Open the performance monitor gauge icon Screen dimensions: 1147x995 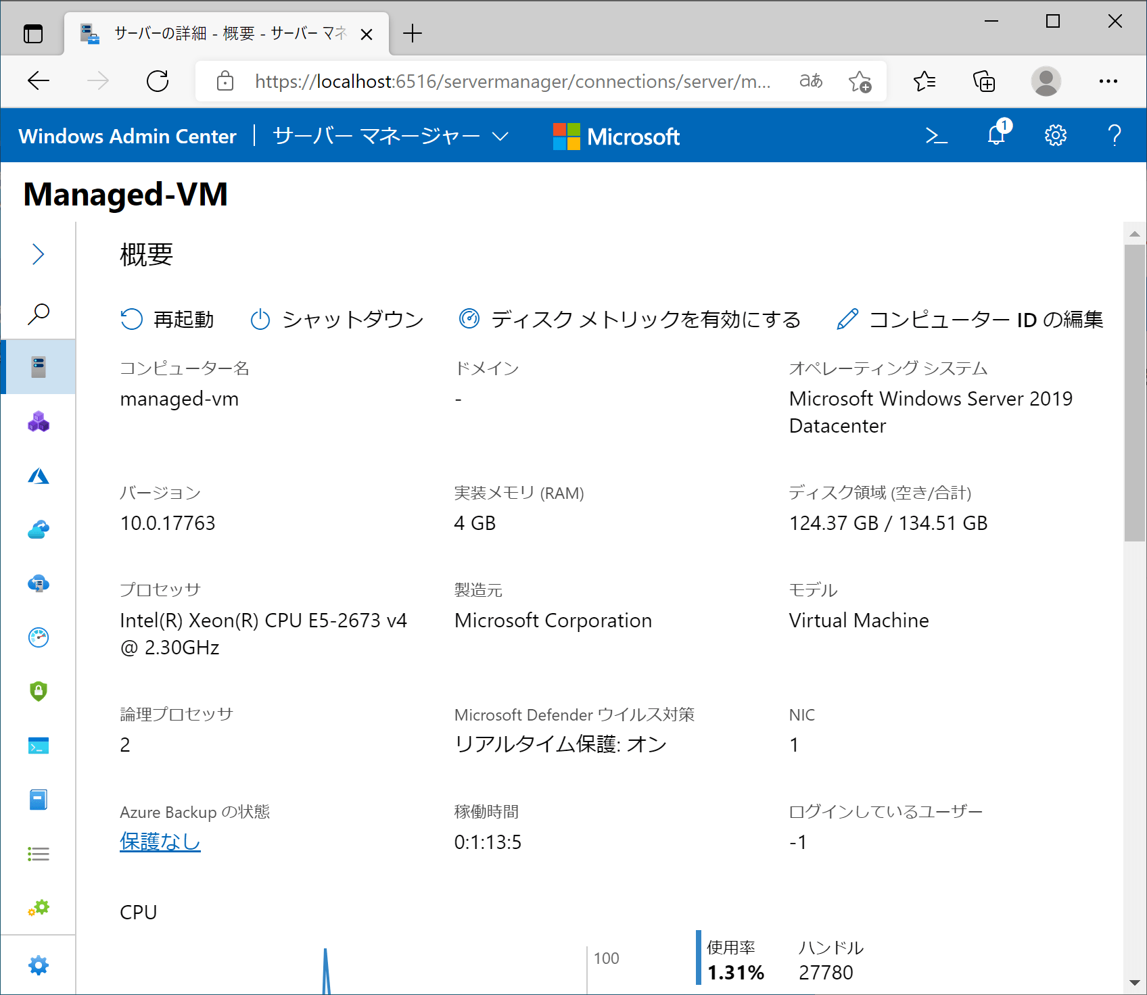(39, 637)
